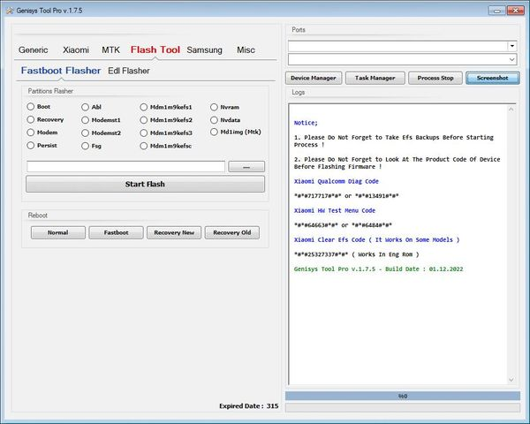
Task: Select the Mdm1m9kefs2 radio button
Action: [144, 120]
